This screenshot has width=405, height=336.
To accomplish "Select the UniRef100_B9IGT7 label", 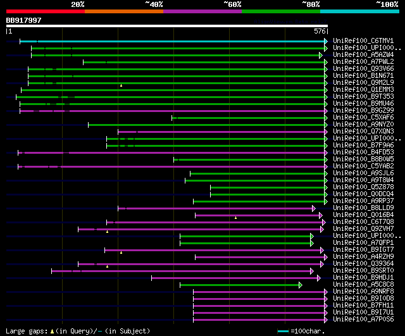I will pos(363,250).
